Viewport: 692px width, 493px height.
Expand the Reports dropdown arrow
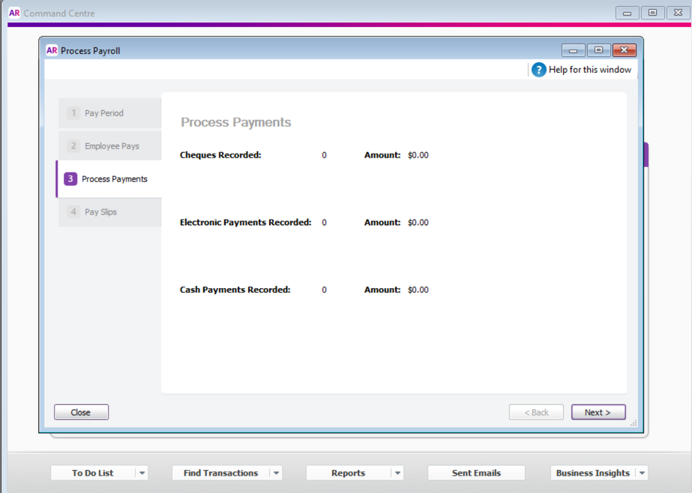[397, 473]
